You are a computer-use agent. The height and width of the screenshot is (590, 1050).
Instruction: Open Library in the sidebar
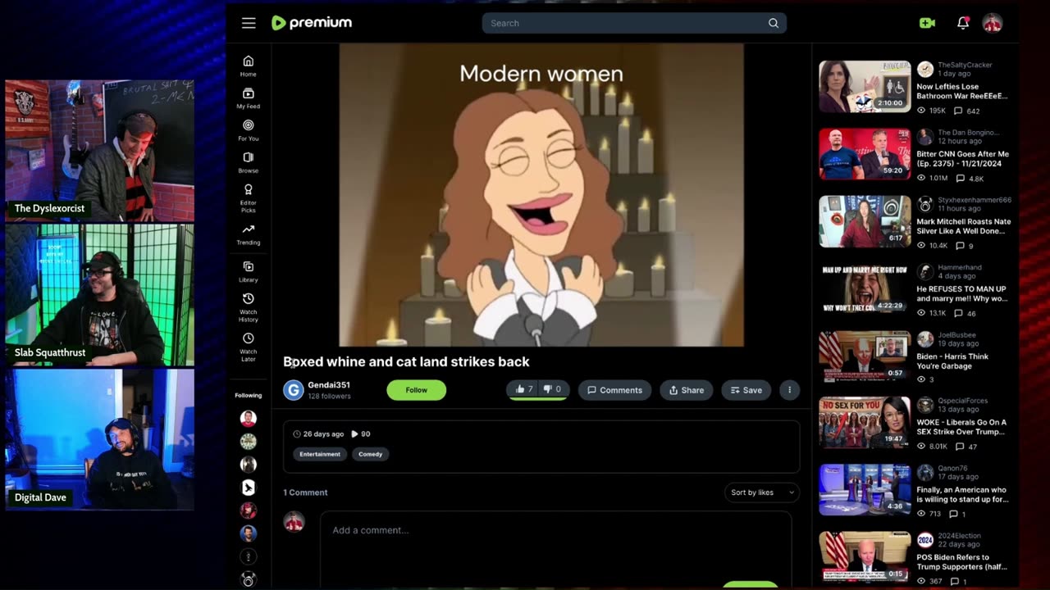[249, 272]
